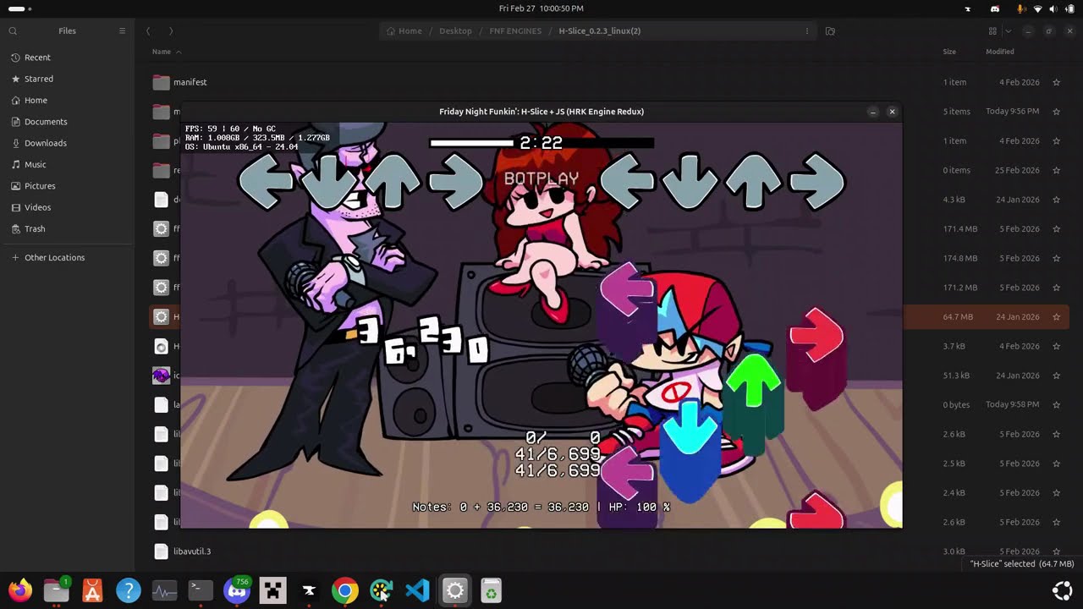Click the Activities pill in the top-left corner
1083x609 pixels.
tap(19, 8)
